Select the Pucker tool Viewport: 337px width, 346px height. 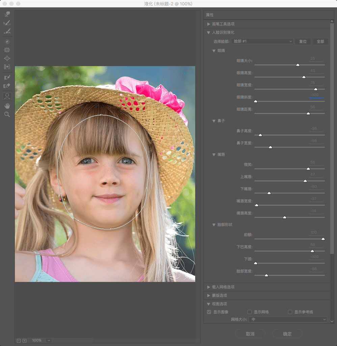pyautogui.click(x=7, y=50)
